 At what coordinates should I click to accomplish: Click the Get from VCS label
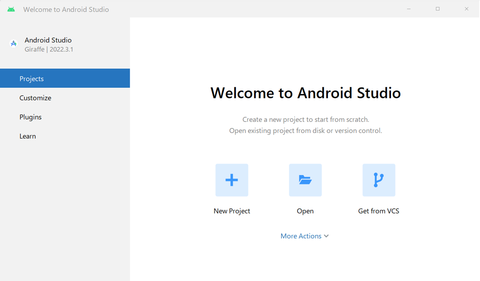click(379, 211)
